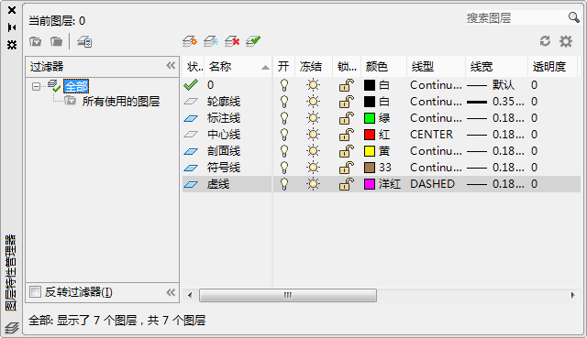
Task: Click the Set Current layer icon
Action: (x=253, y=41)
